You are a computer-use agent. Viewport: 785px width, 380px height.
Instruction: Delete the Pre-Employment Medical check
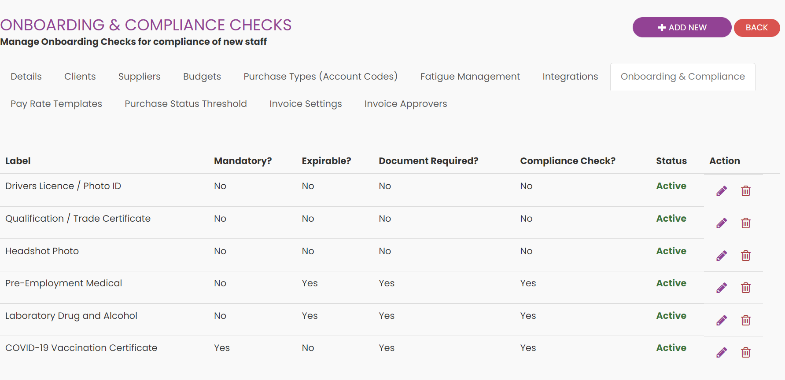[x=746, y=288]
